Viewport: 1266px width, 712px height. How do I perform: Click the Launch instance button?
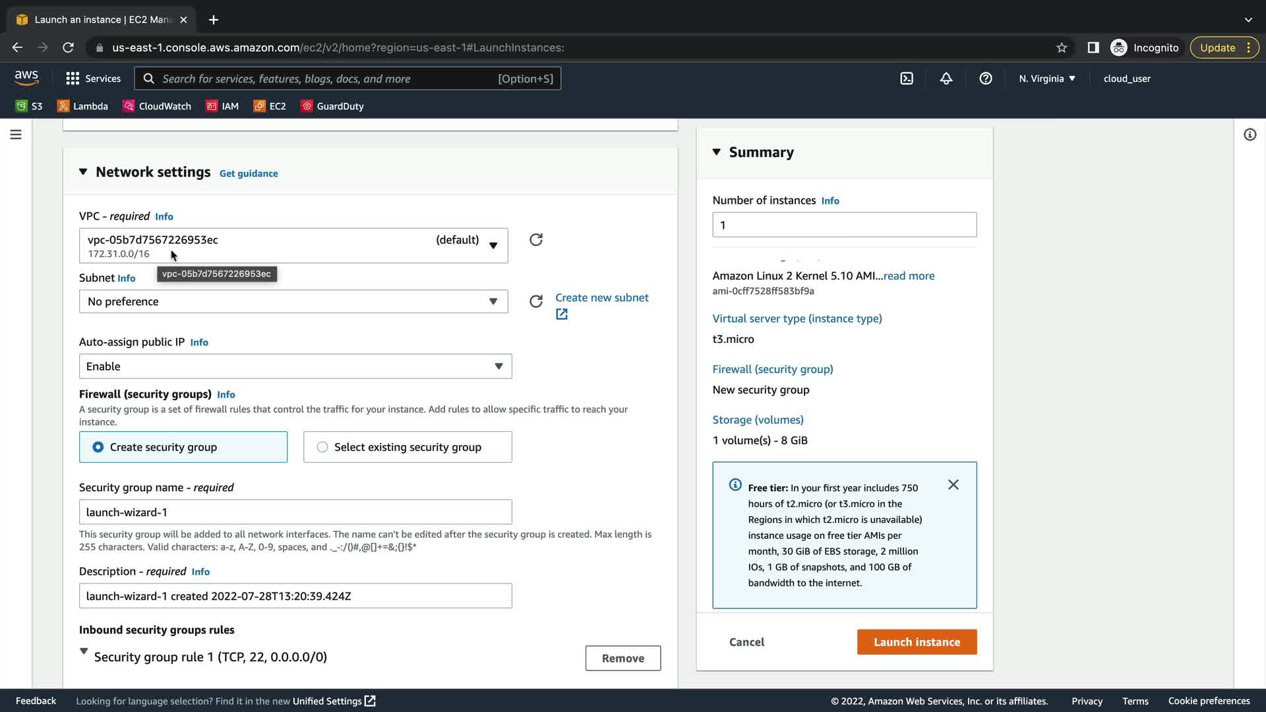coord(917,642)
